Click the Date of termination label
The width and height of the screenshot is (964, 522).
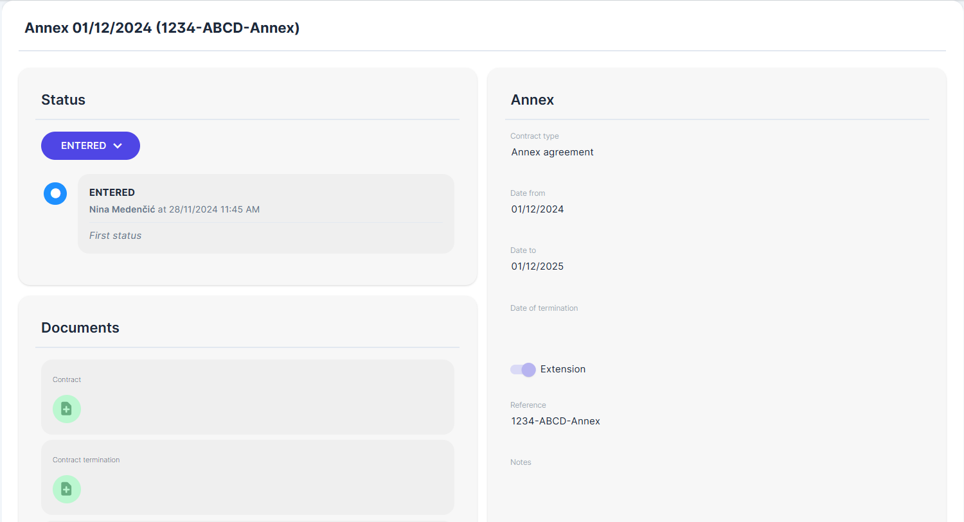(x=544, y=308)
